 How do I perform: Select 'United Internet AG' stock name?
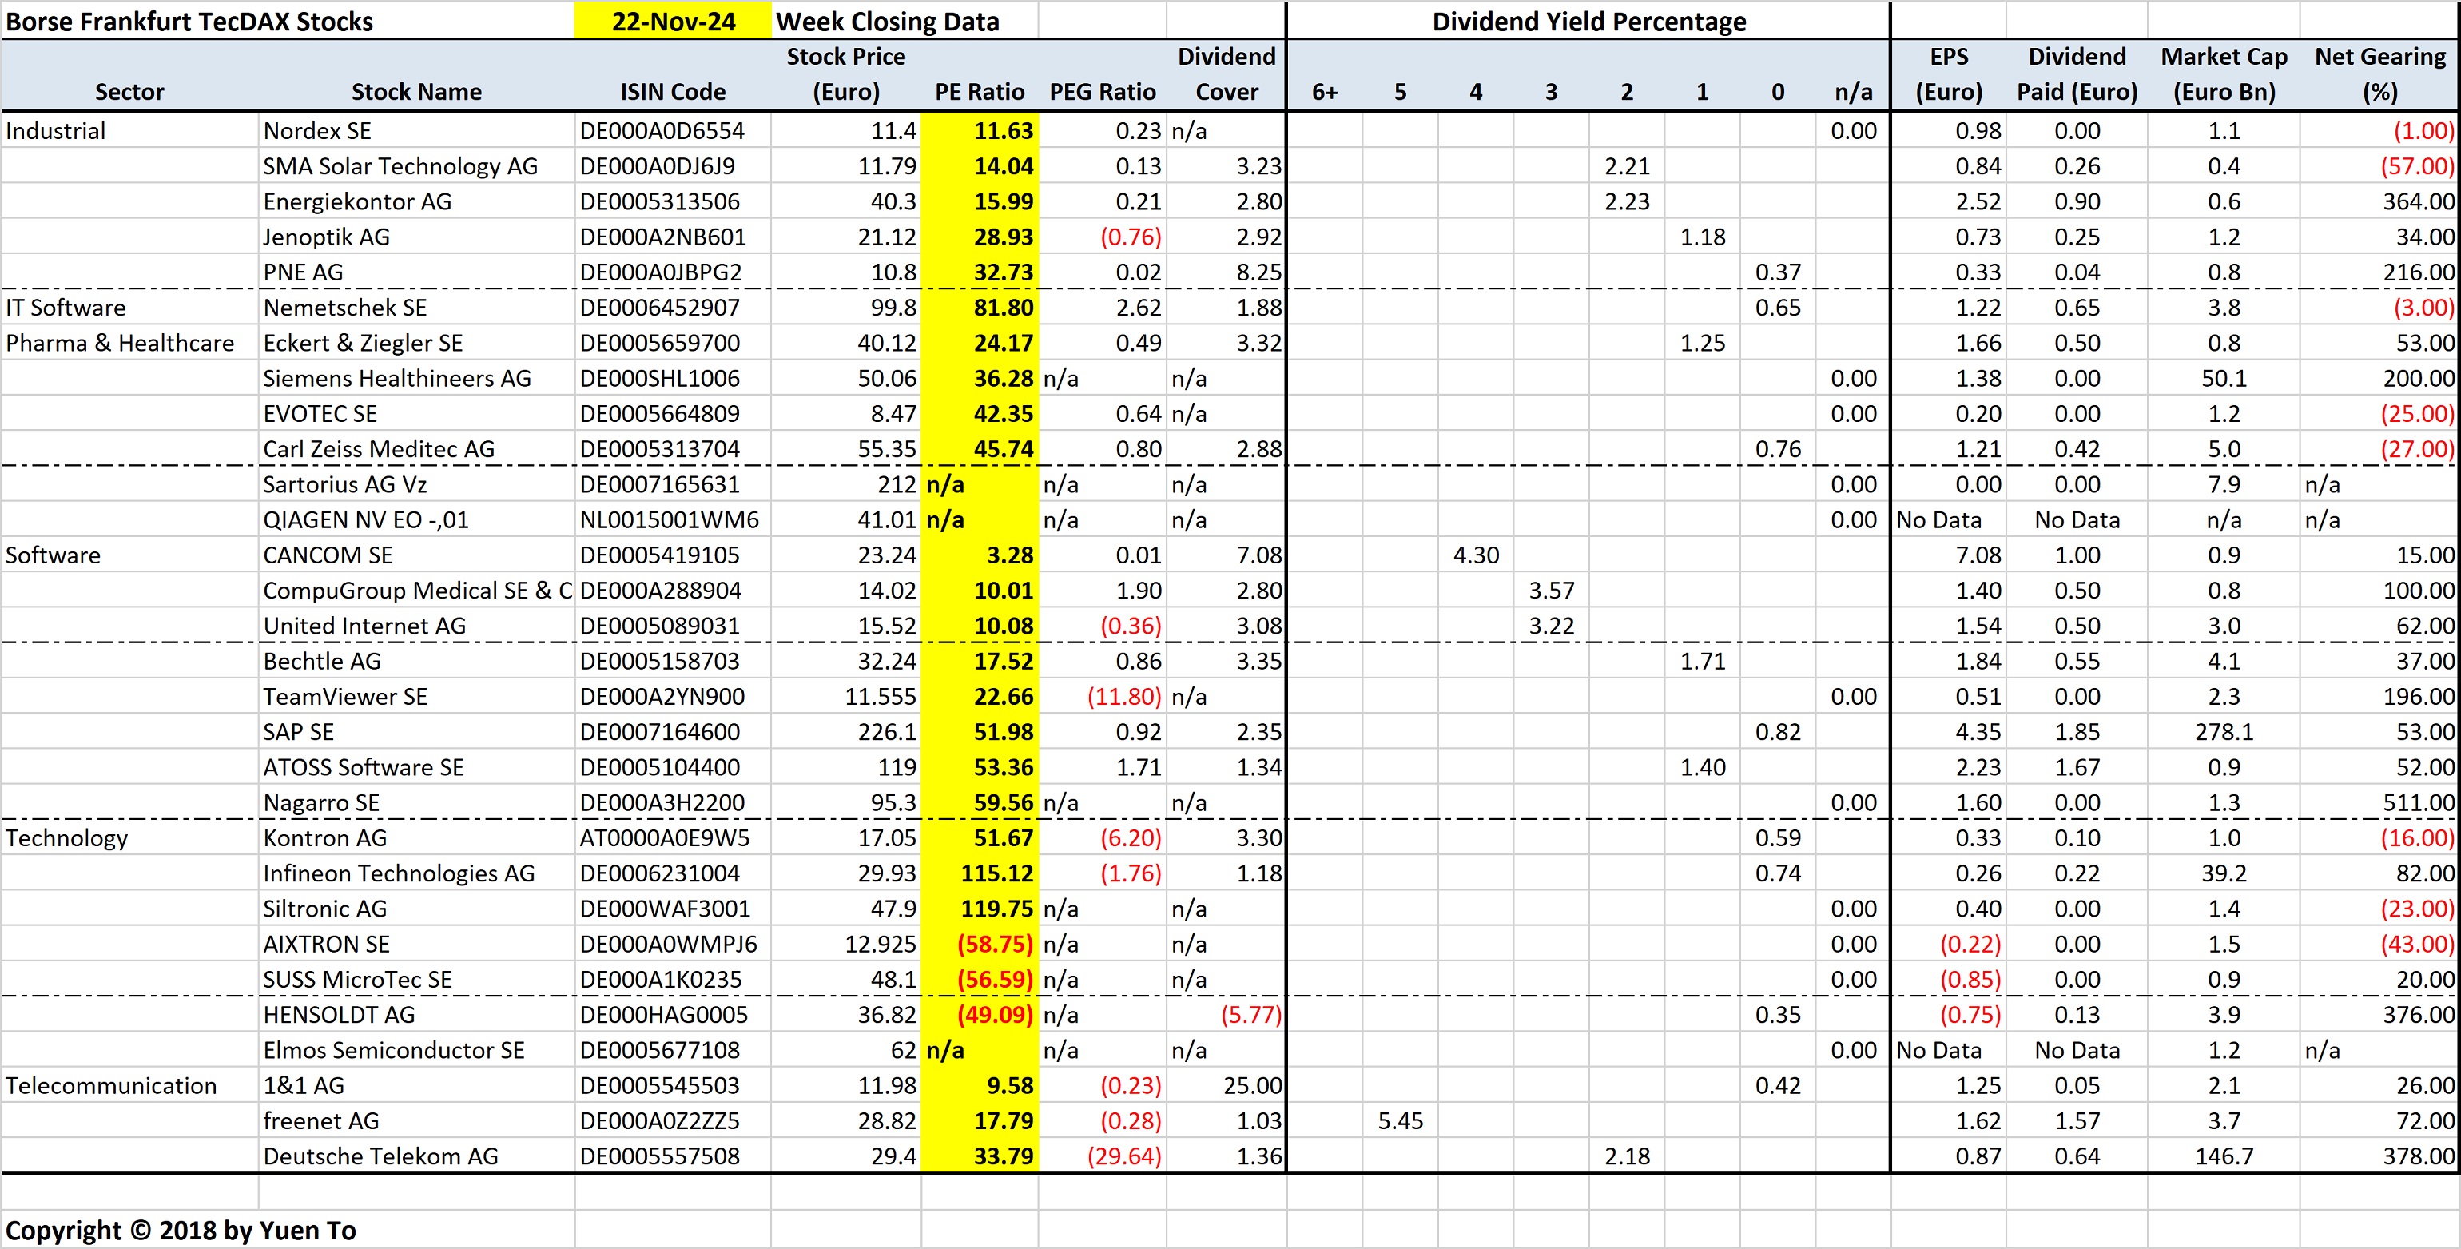click(365, 626)
